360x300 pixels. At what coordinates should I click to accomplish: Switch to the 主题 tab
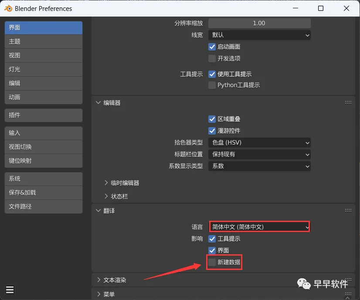coord(44,41)
